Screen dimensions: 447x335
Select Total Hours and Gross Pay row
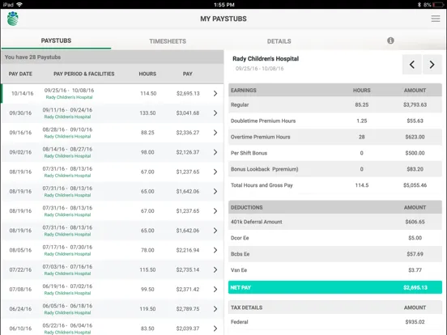pyautogui.click(x=335, y=185)
